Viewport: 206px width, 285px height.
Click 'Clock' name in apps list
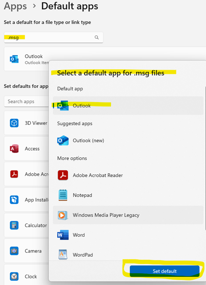31,276
